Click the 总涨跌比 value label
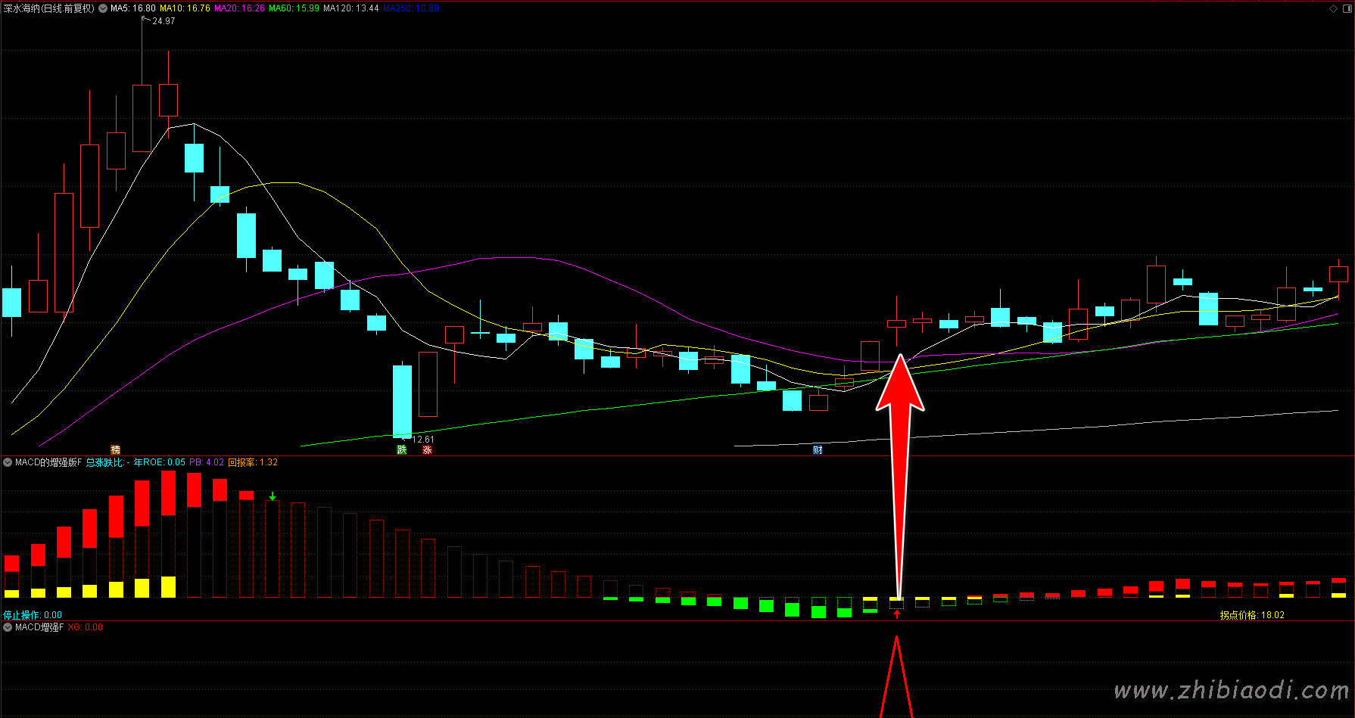The image size is (1355, 718). point(107,462)
